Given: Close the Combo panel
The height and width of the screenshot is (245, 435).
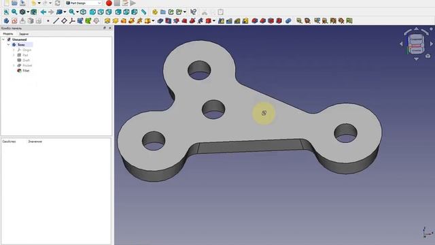Looking at the screenshot, I should (x=110, y=28).
